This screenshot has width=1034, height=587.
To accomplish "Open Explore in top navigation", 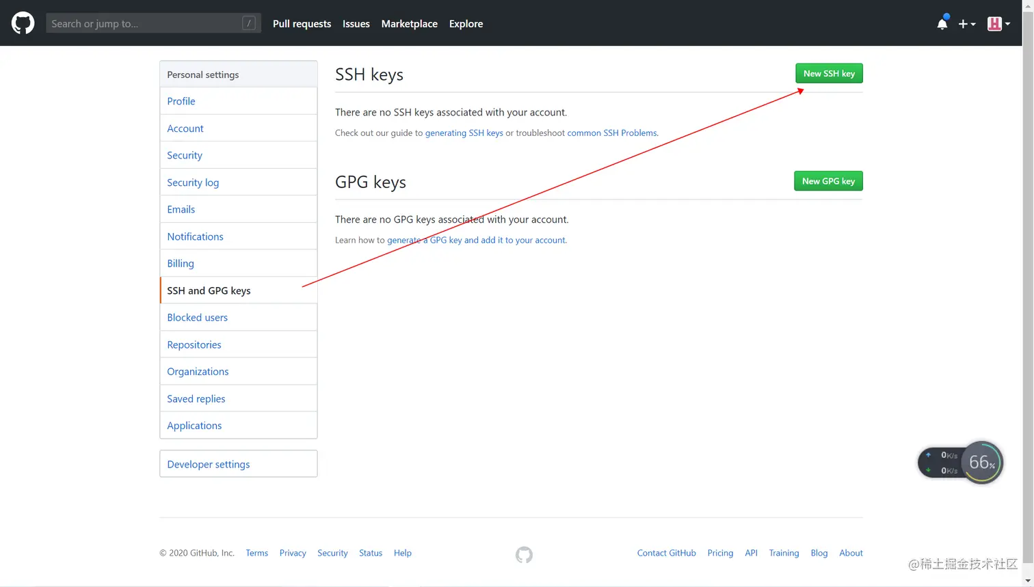I will click(466, 23).
